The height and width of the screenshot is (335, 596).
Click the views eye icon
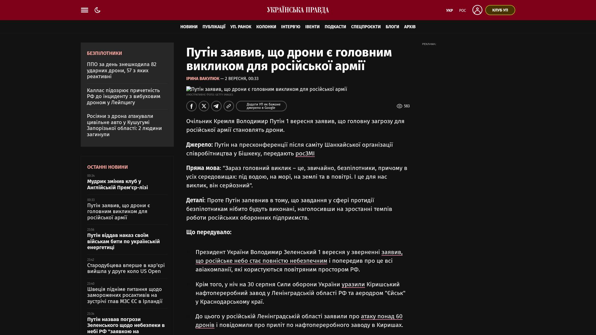click(400, 106)
